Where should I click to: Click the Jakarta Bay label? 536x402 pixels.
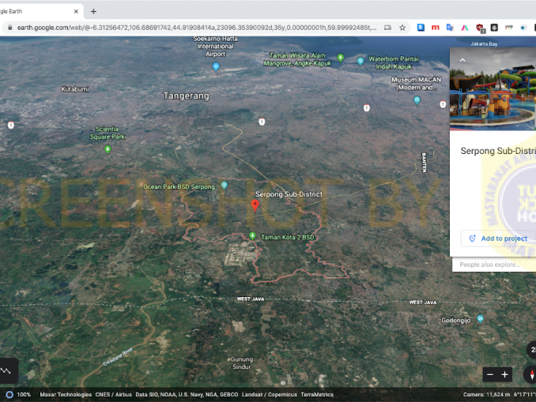pos(484,43)
